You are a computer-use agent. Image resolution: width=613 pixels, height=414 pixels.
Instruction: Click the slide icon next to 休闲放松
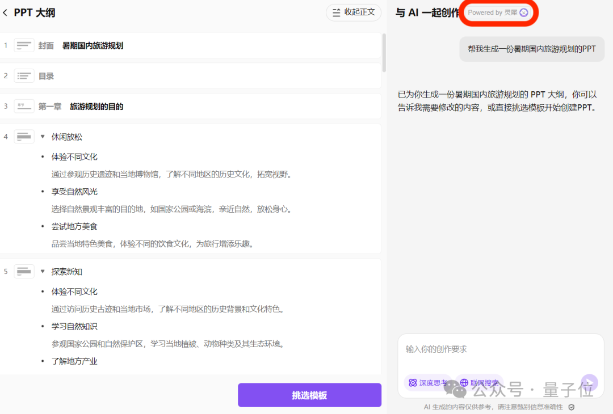tap(24, 136)
